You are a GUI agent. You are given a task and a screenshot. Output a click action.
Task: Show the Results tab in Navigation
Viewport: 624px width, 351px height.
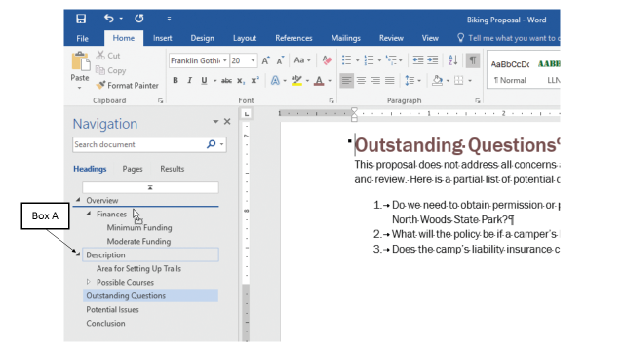coord(173,169)
